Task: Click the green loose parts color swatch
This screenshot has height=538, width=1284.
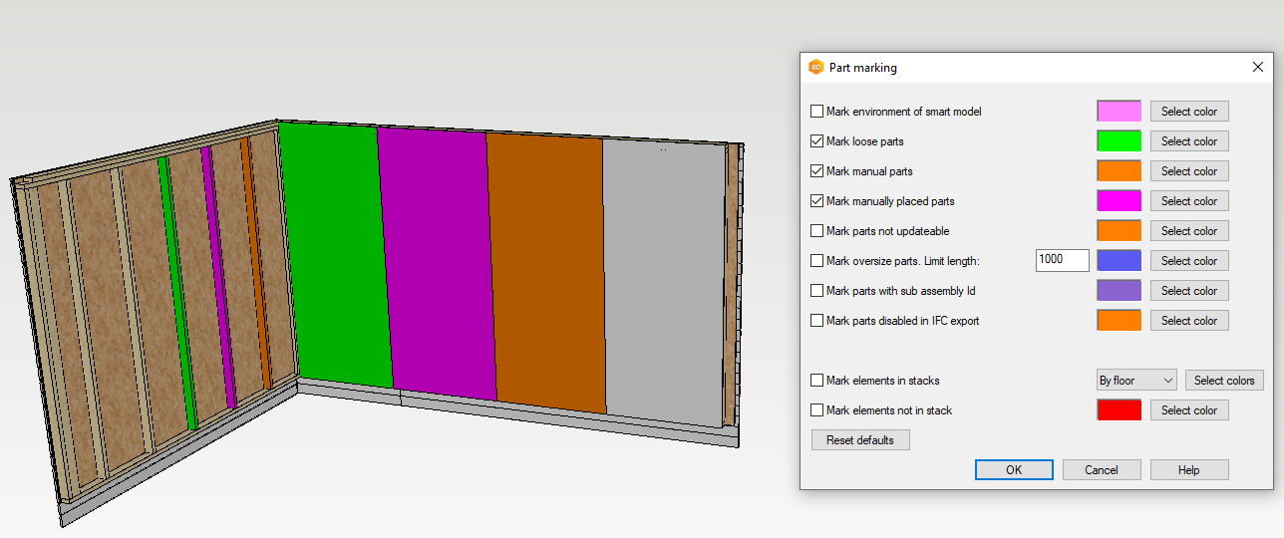Action: (x=1119, y=141)
